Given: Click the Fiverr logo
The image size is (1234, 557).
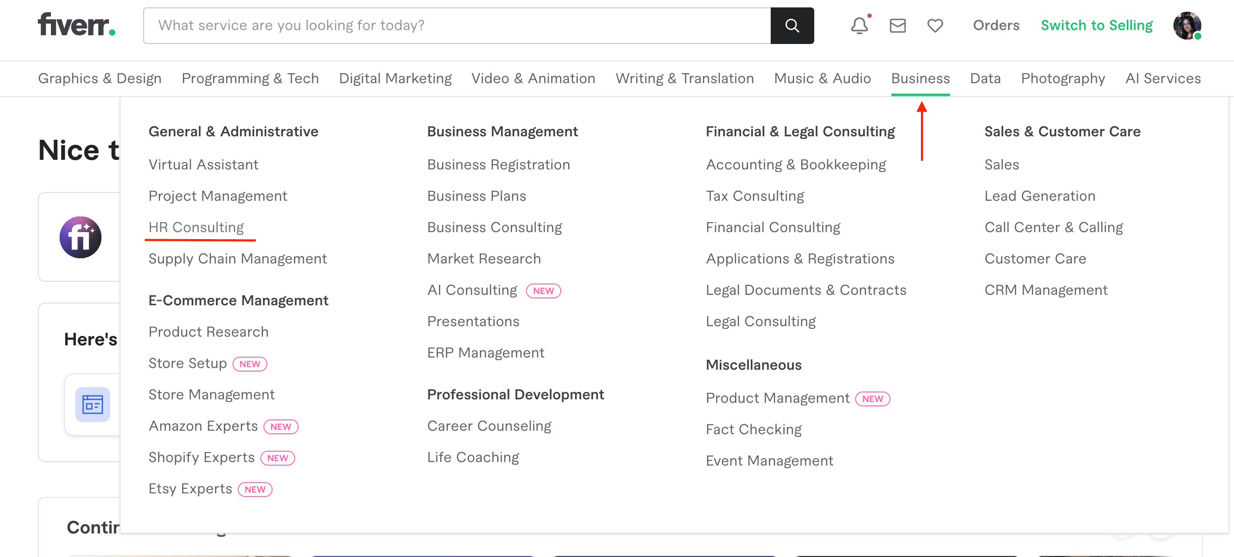Looking at the screenshot, I should click(77, 25).
